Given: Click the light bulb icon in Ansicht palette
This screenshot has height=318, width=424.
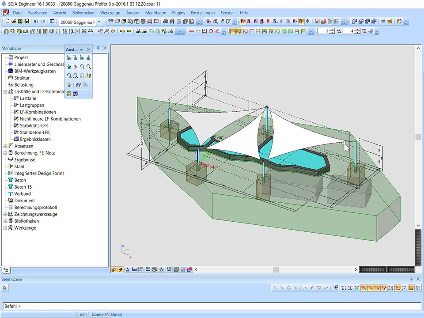Looking at the screenshot, I should (69, 85).
